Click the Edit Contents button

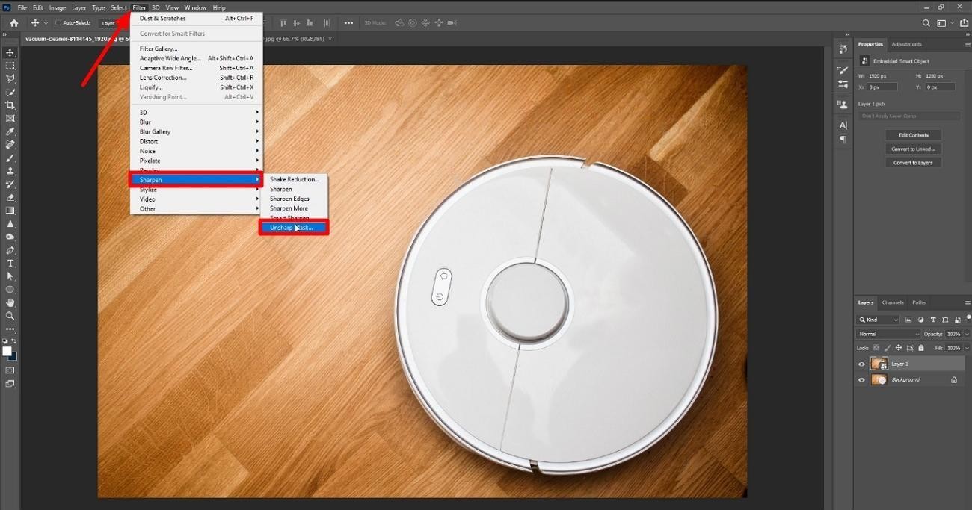pos(913,135)
